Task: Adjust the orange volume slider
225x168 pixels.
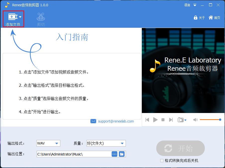Action: [210, 120]
